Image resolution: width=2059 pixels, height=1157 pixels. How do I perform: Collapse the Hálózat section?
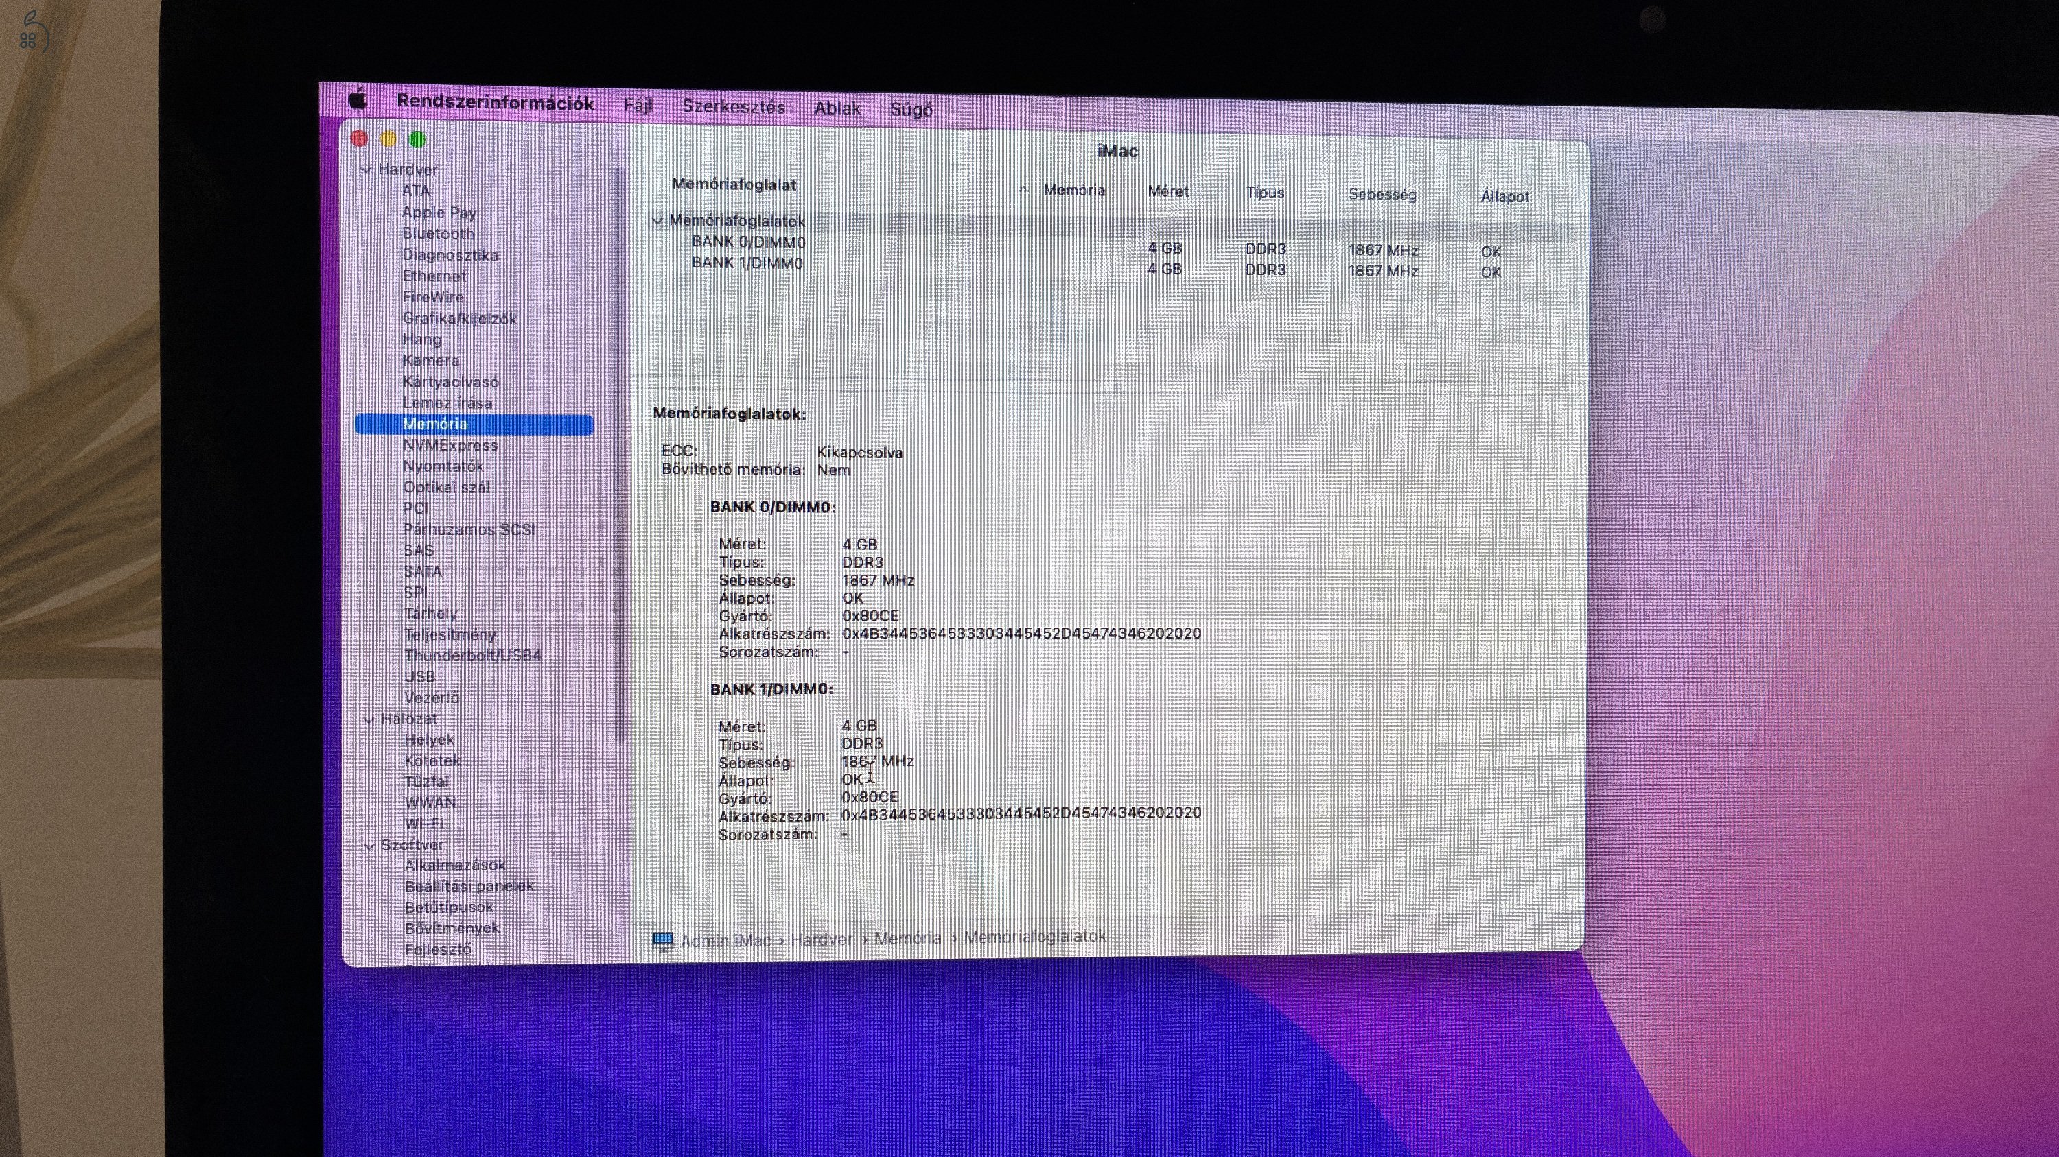click(x=369, y=719)
